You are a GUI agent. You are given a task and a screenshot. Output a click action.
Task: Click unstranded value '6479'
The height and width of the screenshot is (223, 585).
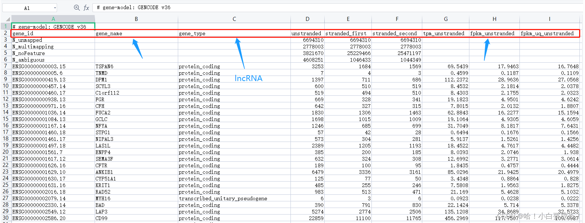click(307, 172)
